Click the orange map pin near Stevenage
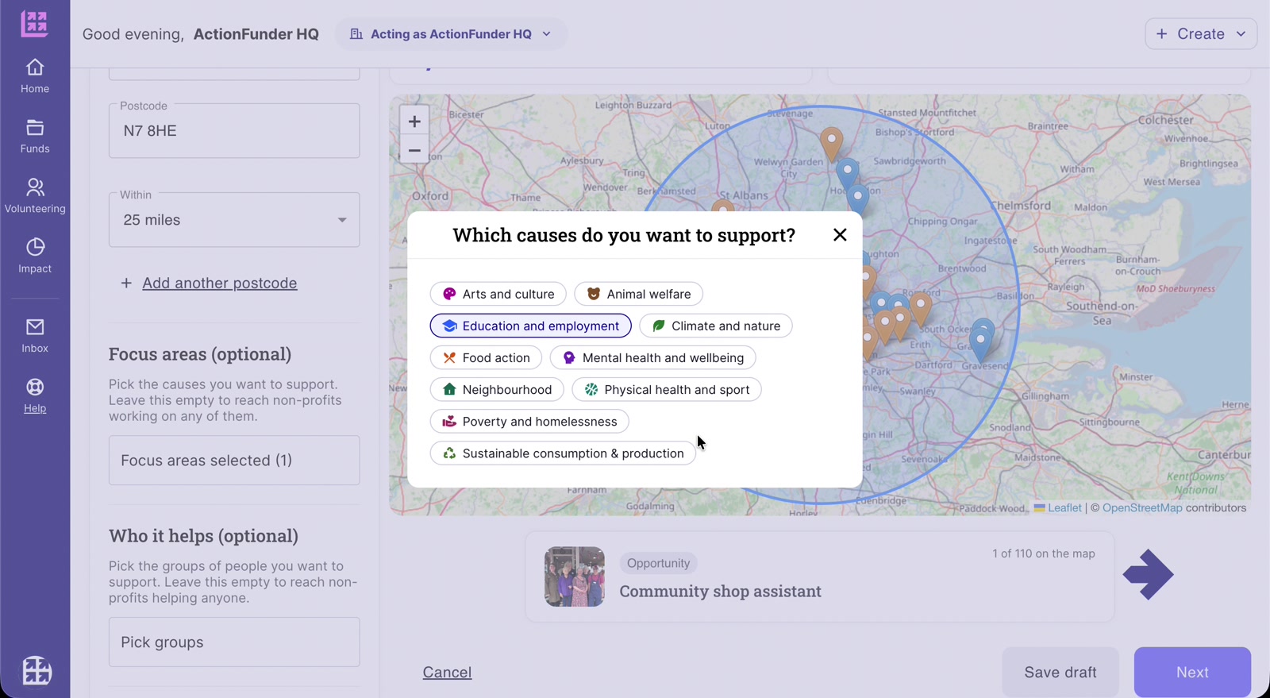Image resolution: width=1270 pixels, height=698 pixels. 831,144
